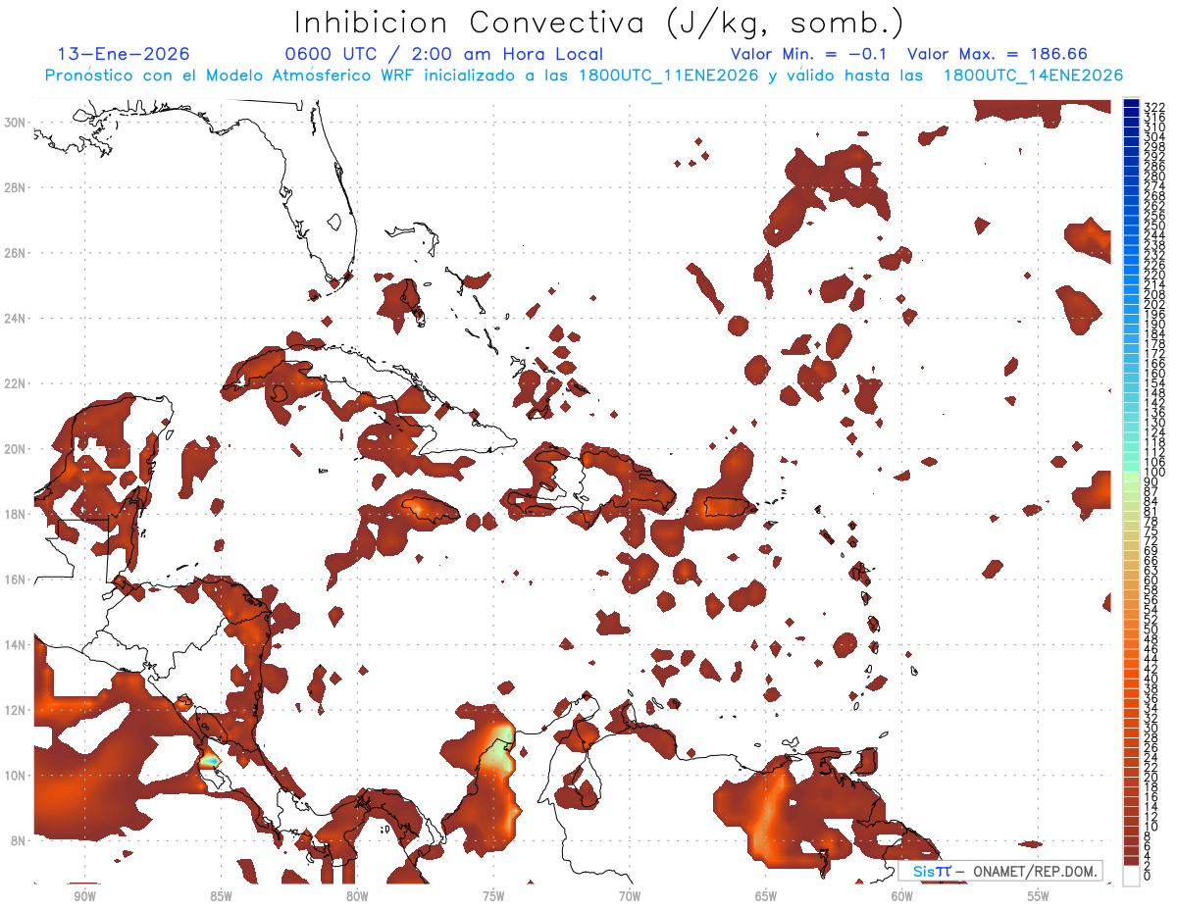Viewport: 1177px width, 909px height.
Task: Click the '250' value on the color scale
Action: tap(1154, 226)
